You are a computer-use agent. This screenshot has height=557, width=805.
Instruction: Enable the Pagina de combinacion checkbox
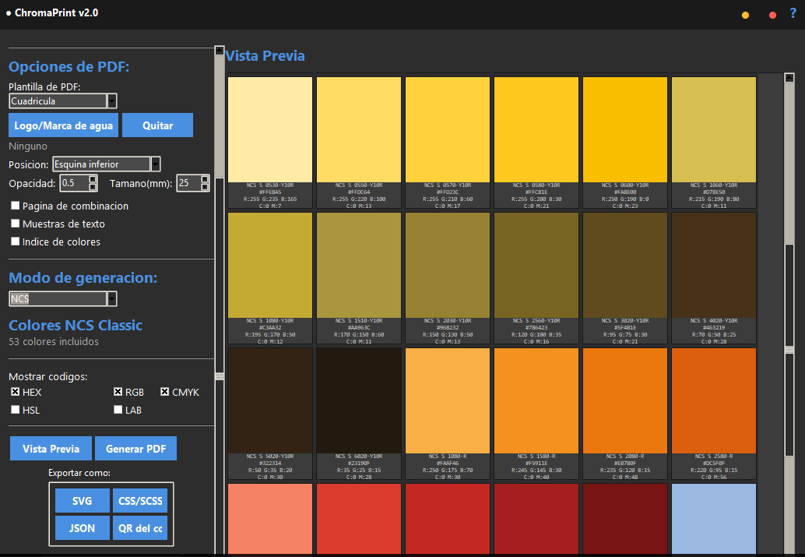16,206
